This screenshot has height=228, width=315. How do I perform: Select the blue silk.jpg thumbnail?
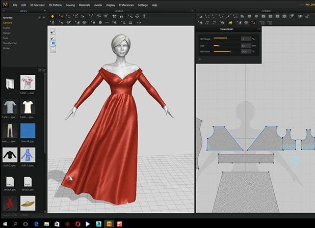coord(28,131)
